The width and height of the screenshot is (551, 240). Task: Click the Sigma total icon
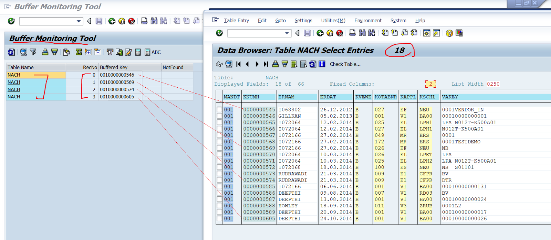coord(79,52)
